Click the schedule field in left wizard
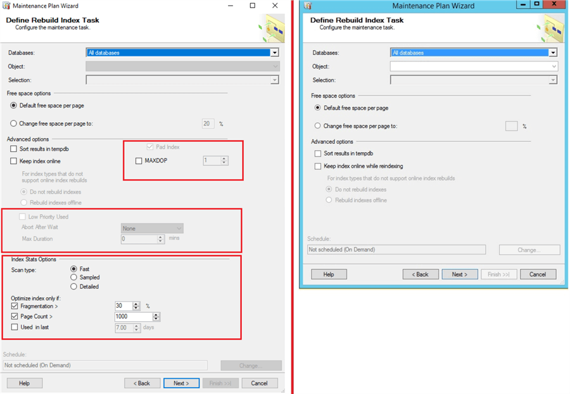 point(105,365)
